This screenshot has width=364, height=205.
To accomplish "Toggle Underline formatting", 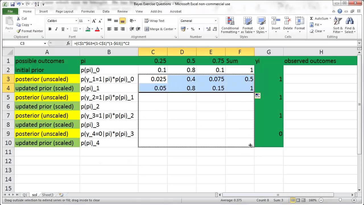I will point(63,29).
